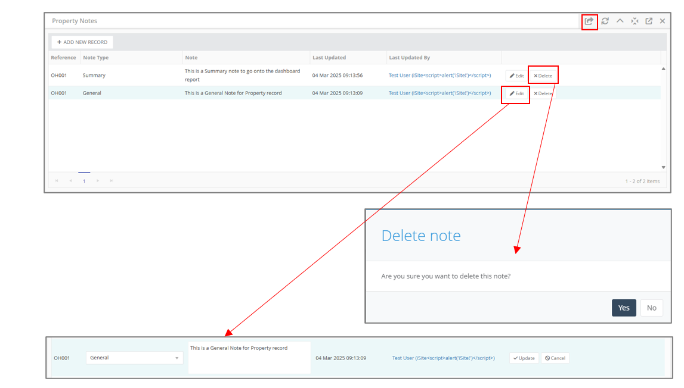Click the Note column header

click(x=191, y=58)
